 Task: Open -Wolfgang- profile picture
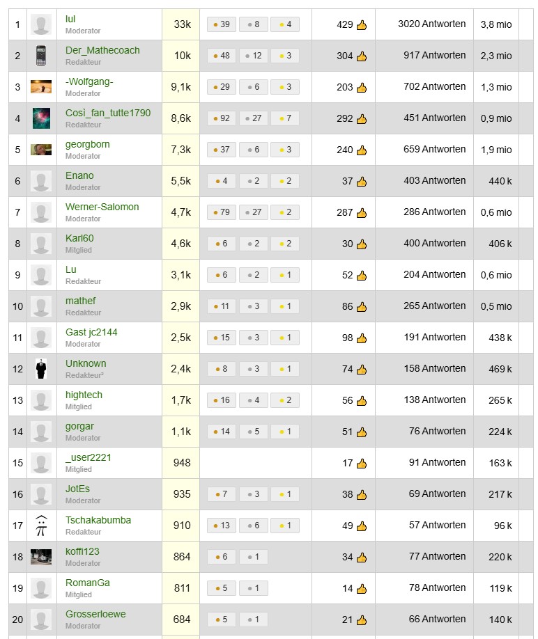click(41, 87)
